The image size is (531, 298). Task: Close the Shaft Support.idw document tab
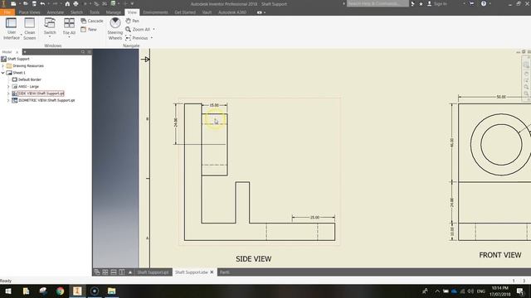(x=212, y=272)
